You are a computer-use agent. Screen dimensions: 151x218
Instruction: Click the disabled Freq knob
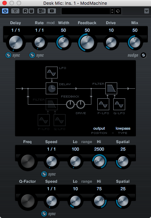click(28, 161)
